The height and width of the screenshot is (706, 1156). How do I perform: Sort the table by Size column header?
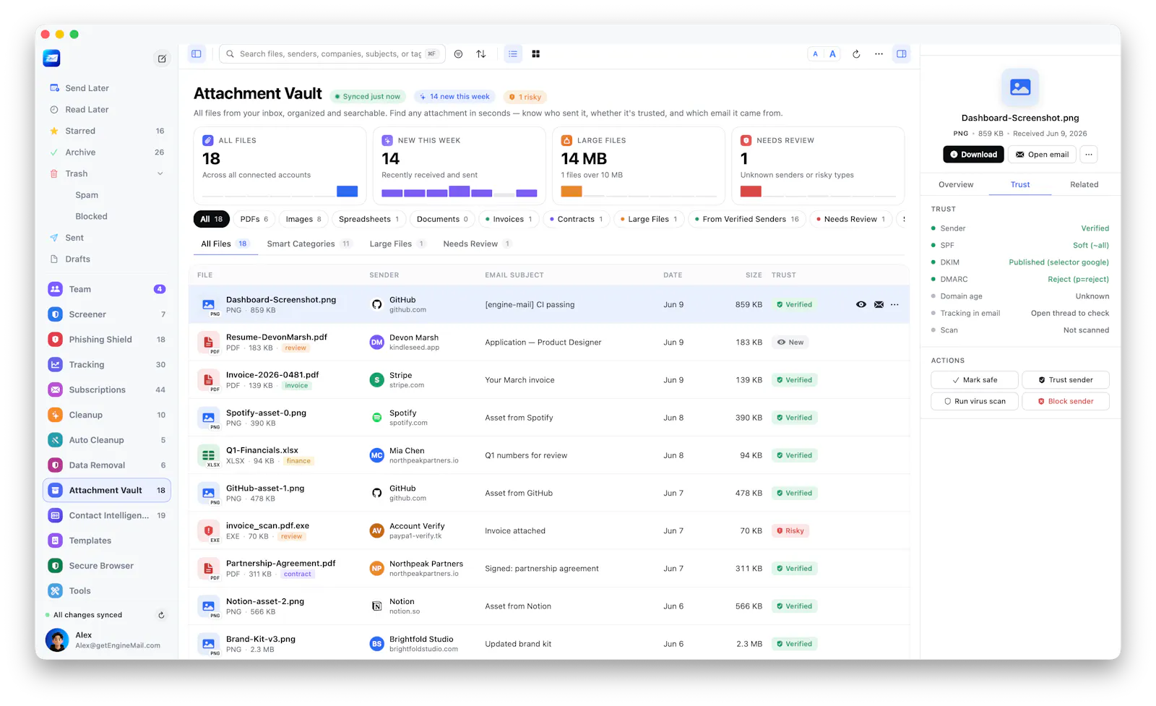click(754, 275)
